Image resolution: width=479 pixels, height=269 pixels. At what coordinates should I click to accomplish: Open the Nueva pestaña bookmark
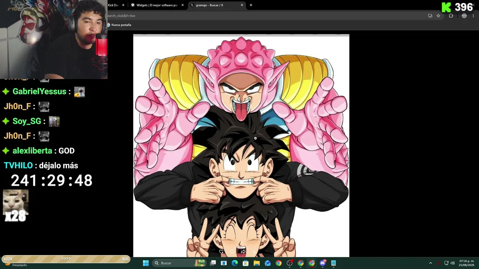point(119,25)
